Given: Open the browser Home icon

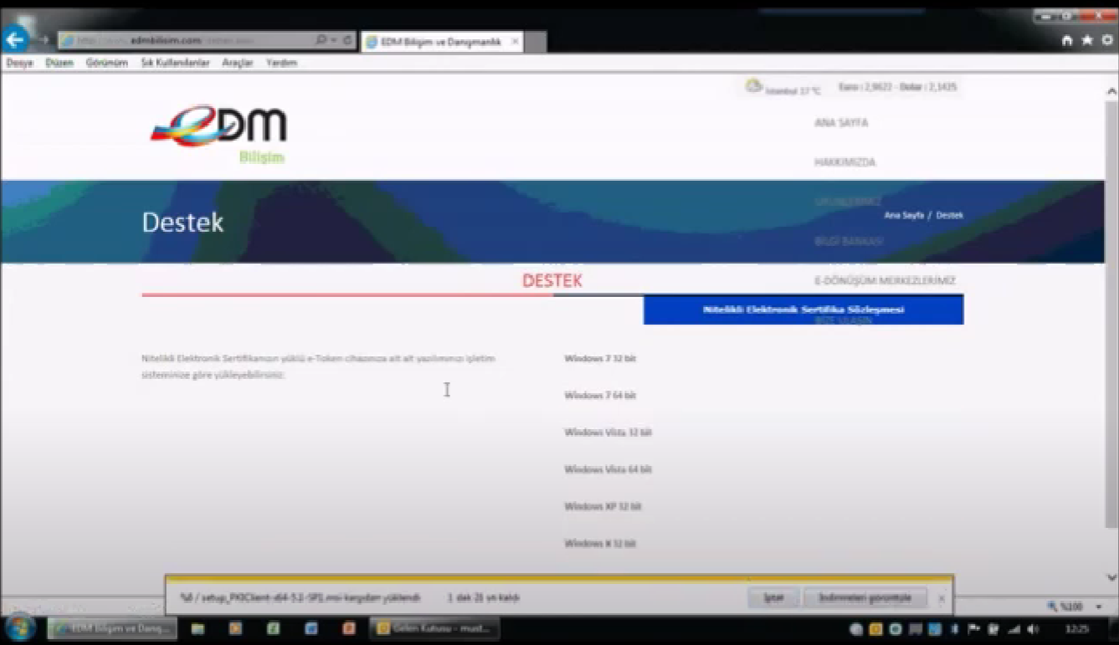Looking at the screenshot, I should [x=1067, y=40].
